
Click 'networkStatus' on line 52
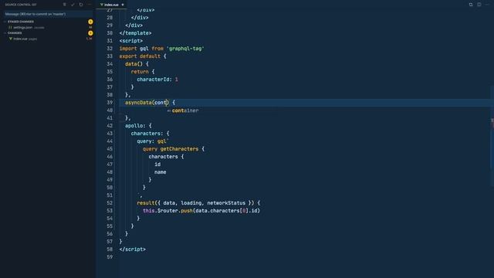(226, 203)
